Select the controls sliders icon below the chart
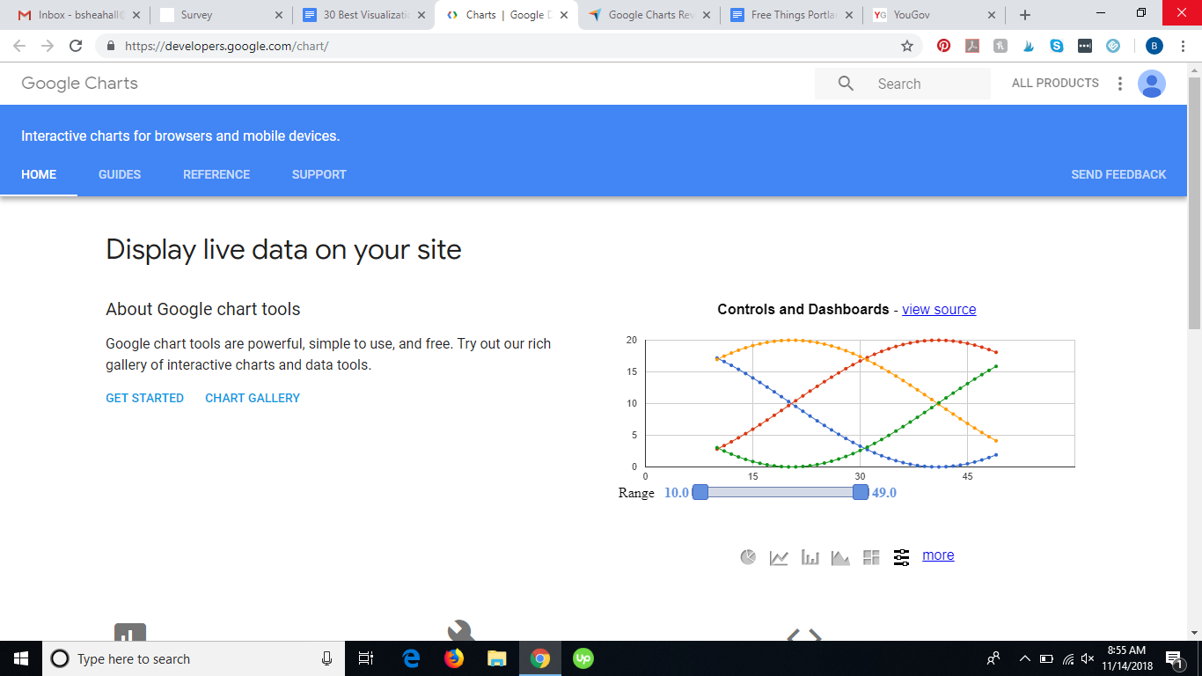This screenshot has height=676, width=1202. coord(901,557)
